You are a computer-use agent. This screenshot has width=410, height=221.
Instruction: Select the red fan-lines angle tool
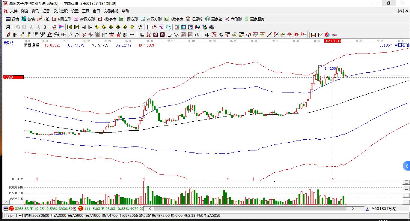coord(149,35)
